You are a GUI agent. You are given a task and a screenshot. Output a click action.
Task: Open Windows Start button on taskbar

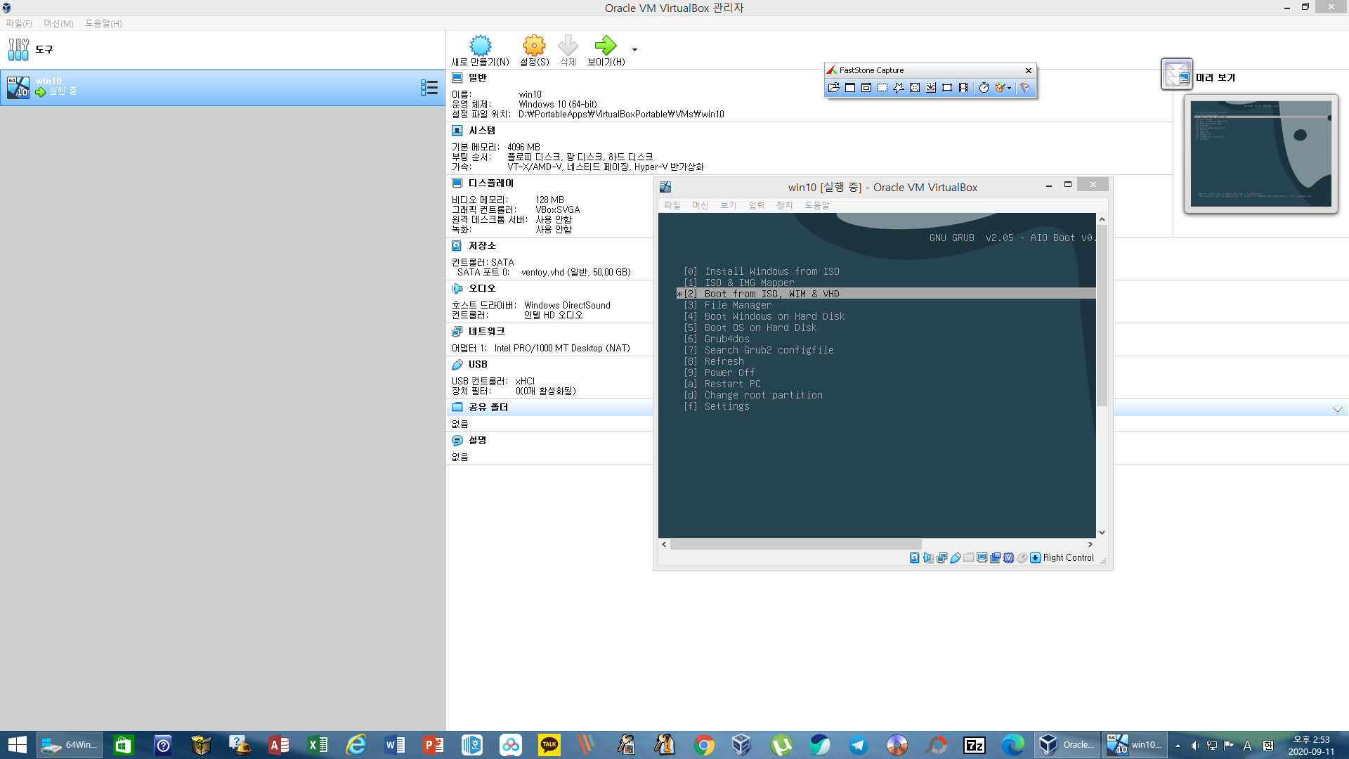pyautogui.click(x=17, y=745)
